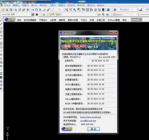Click the EICAD logo in About dialog
This screenshot has height=140, width=149.
click(67, 129)
